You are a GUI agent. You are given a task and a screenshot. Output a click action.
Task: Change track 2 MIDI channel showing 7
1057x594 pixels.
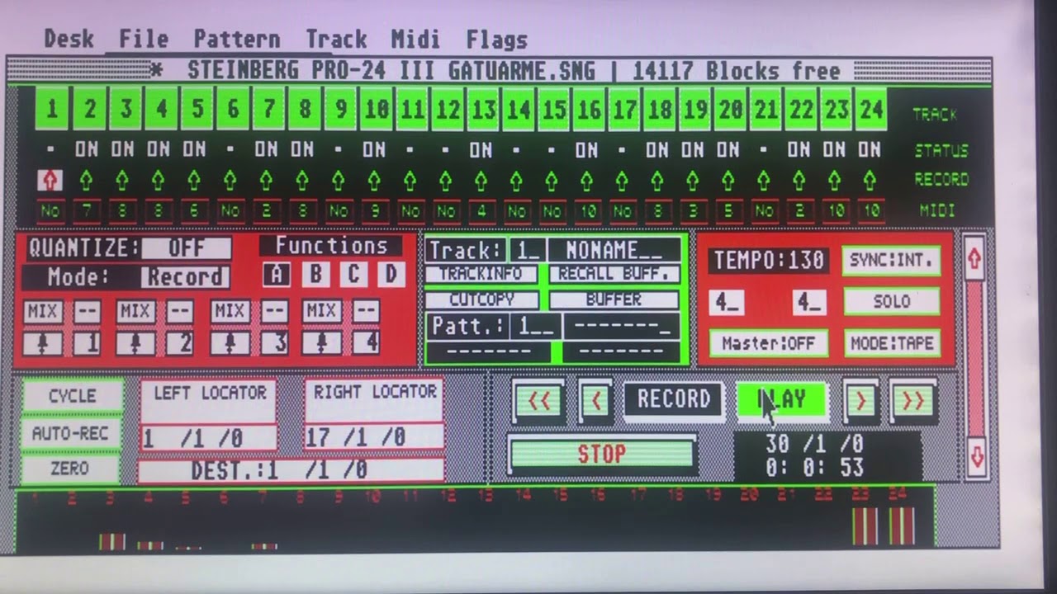pos(87,211)
